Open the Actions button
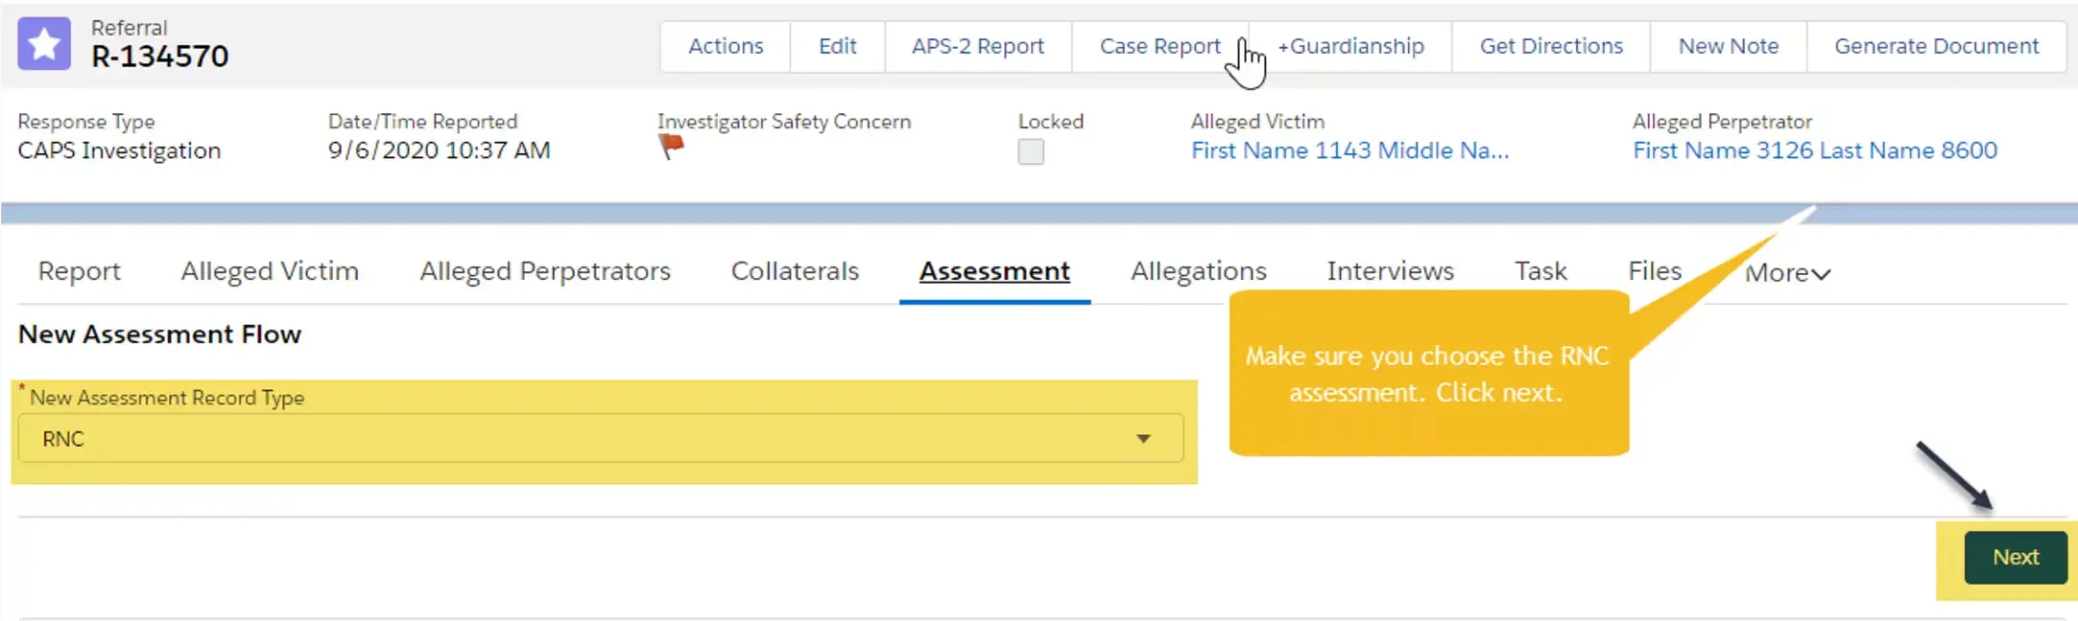This screenshot has height=621, width=2078. [x=726, y=46]
